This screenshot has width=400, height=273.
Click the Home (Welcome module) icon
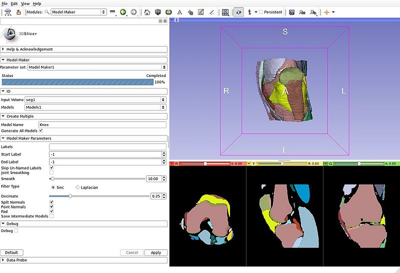tap(147, 12)
